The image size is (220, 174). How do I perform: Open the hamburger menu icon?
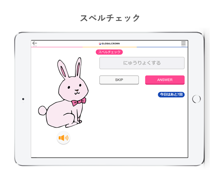point(183,43)
